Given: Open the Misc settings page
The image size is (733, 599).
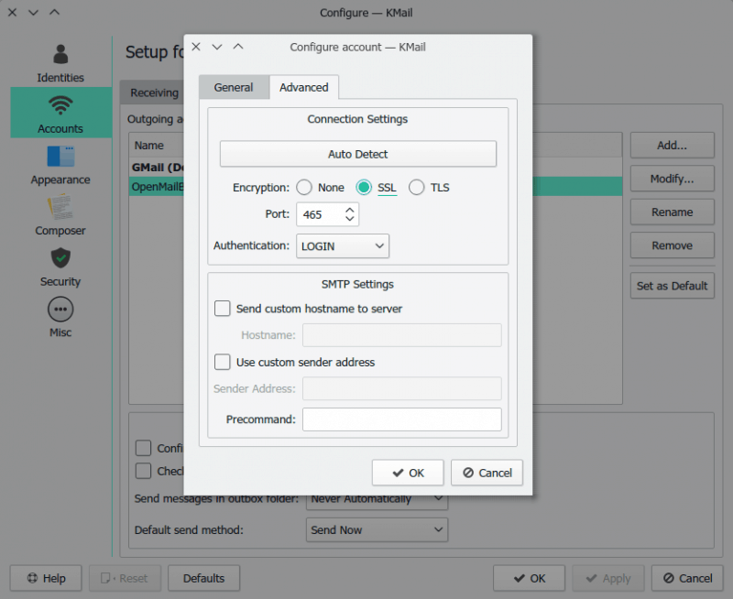Looking at the screenshot, I should coord(60,318).
